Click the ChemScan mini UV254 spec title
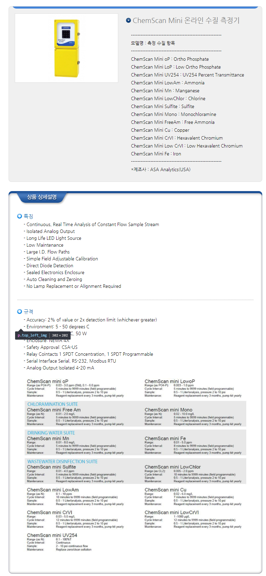266x576 pixels. pos(52,535)
